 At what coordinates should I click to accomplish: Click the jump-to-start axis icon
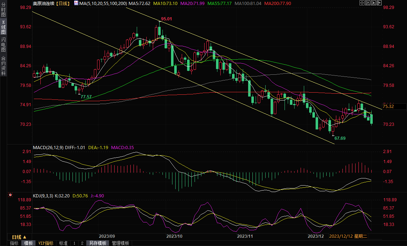click(367, 3)
